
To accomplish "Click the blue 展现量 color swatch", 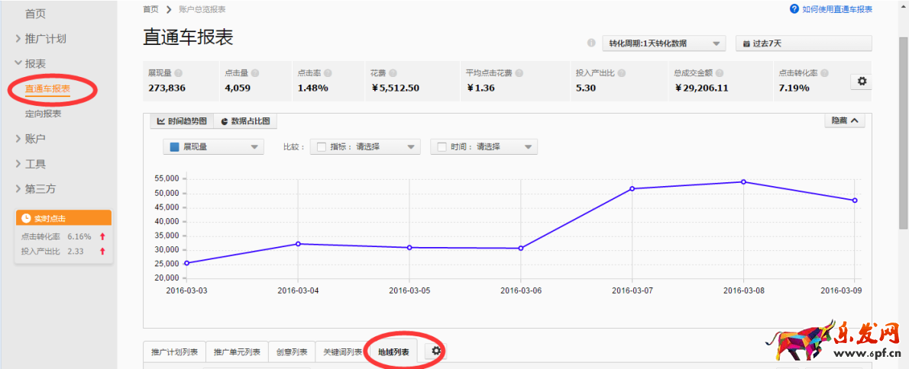I will pos(174,147).
